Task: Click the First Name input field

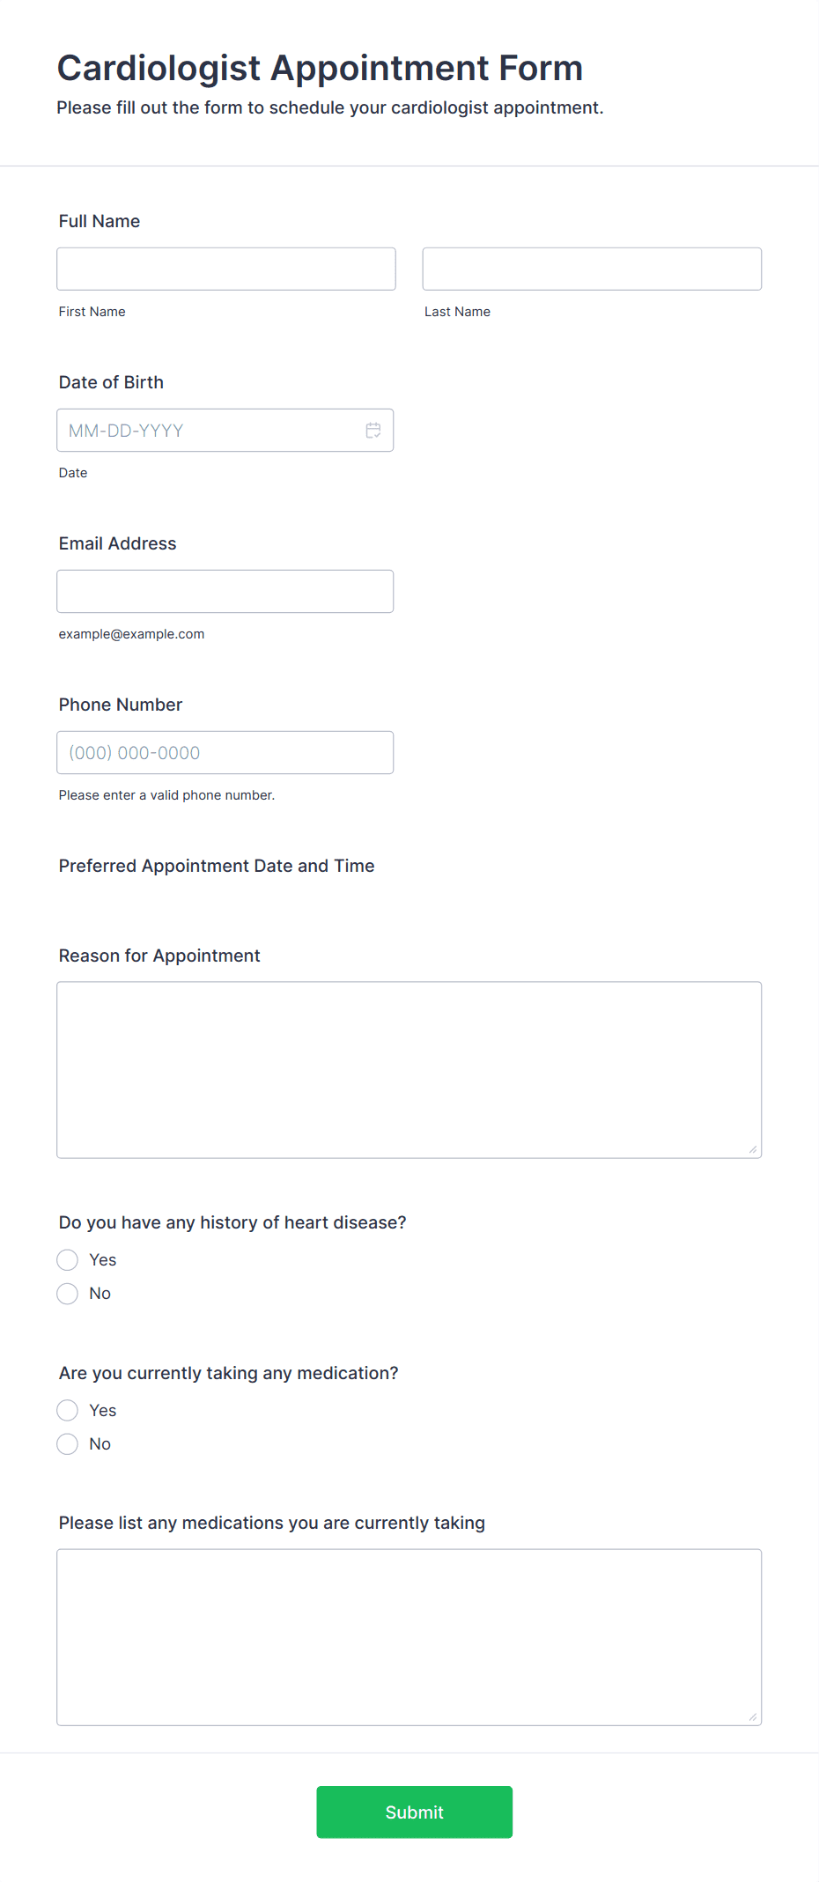Action: pos(226,269)
